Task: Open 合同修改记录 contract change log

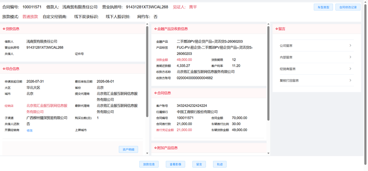Action: click(348, 7)
